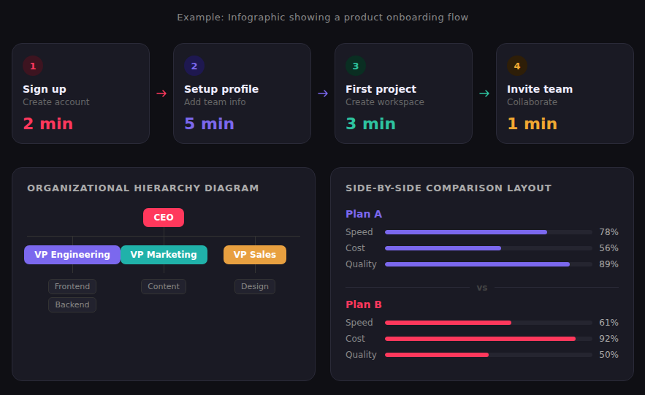Click the green step 3 number badge
Screen dimensions: 645x395
(356, 66)
